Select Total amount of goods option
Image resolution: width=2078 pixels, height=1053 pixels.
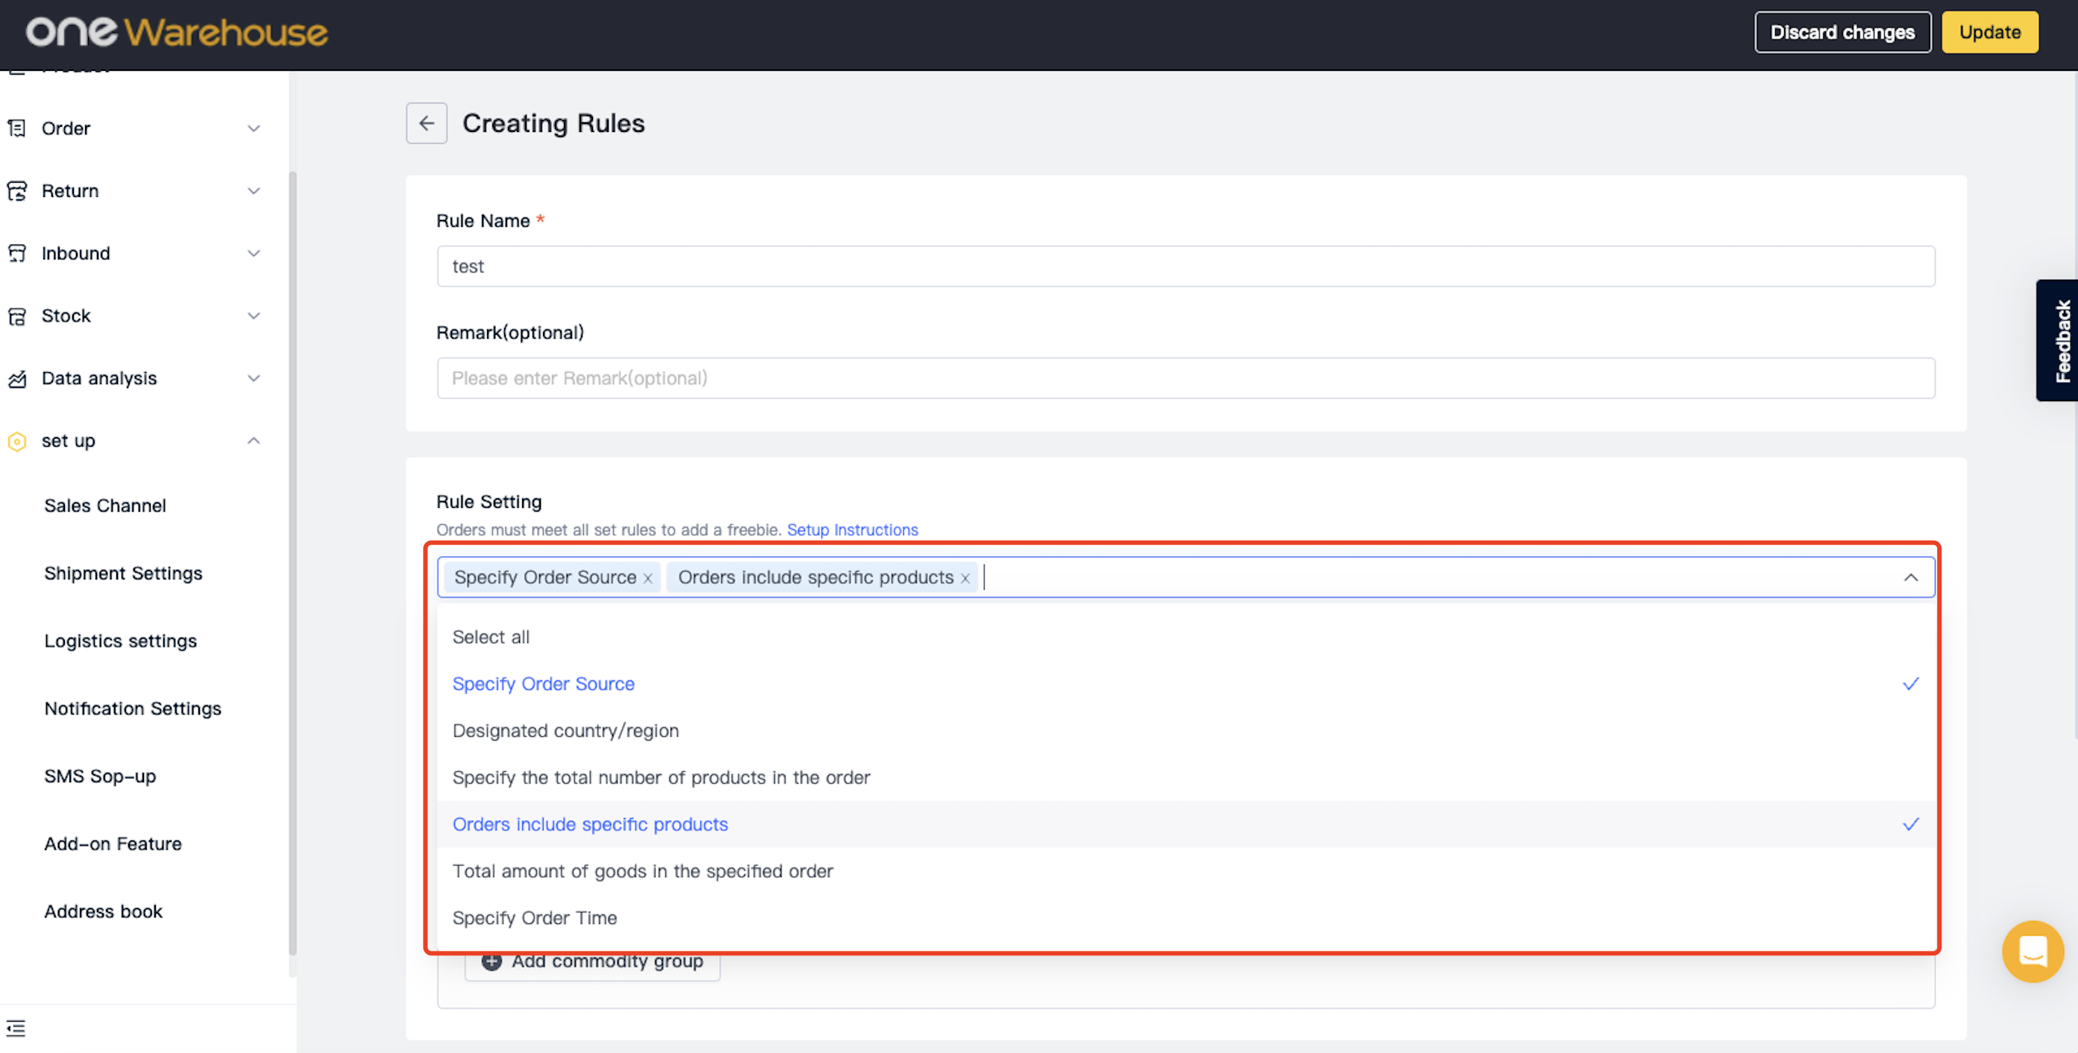click(x=1186, y=871)
